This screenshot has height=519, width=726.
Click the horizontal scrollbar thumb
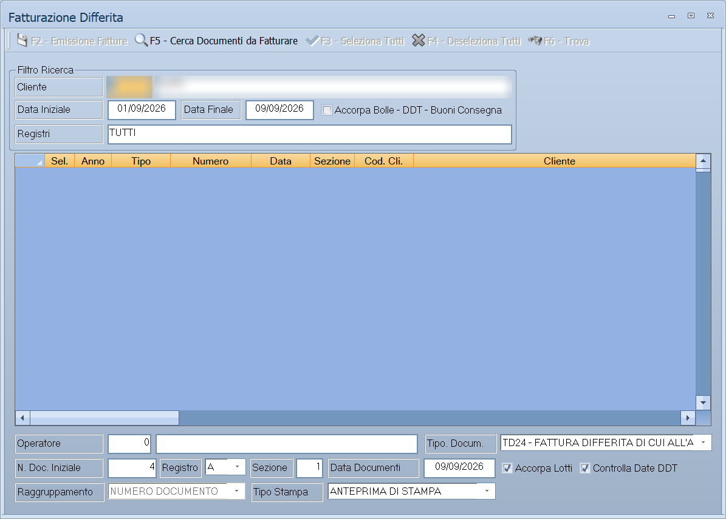point(104,418)
